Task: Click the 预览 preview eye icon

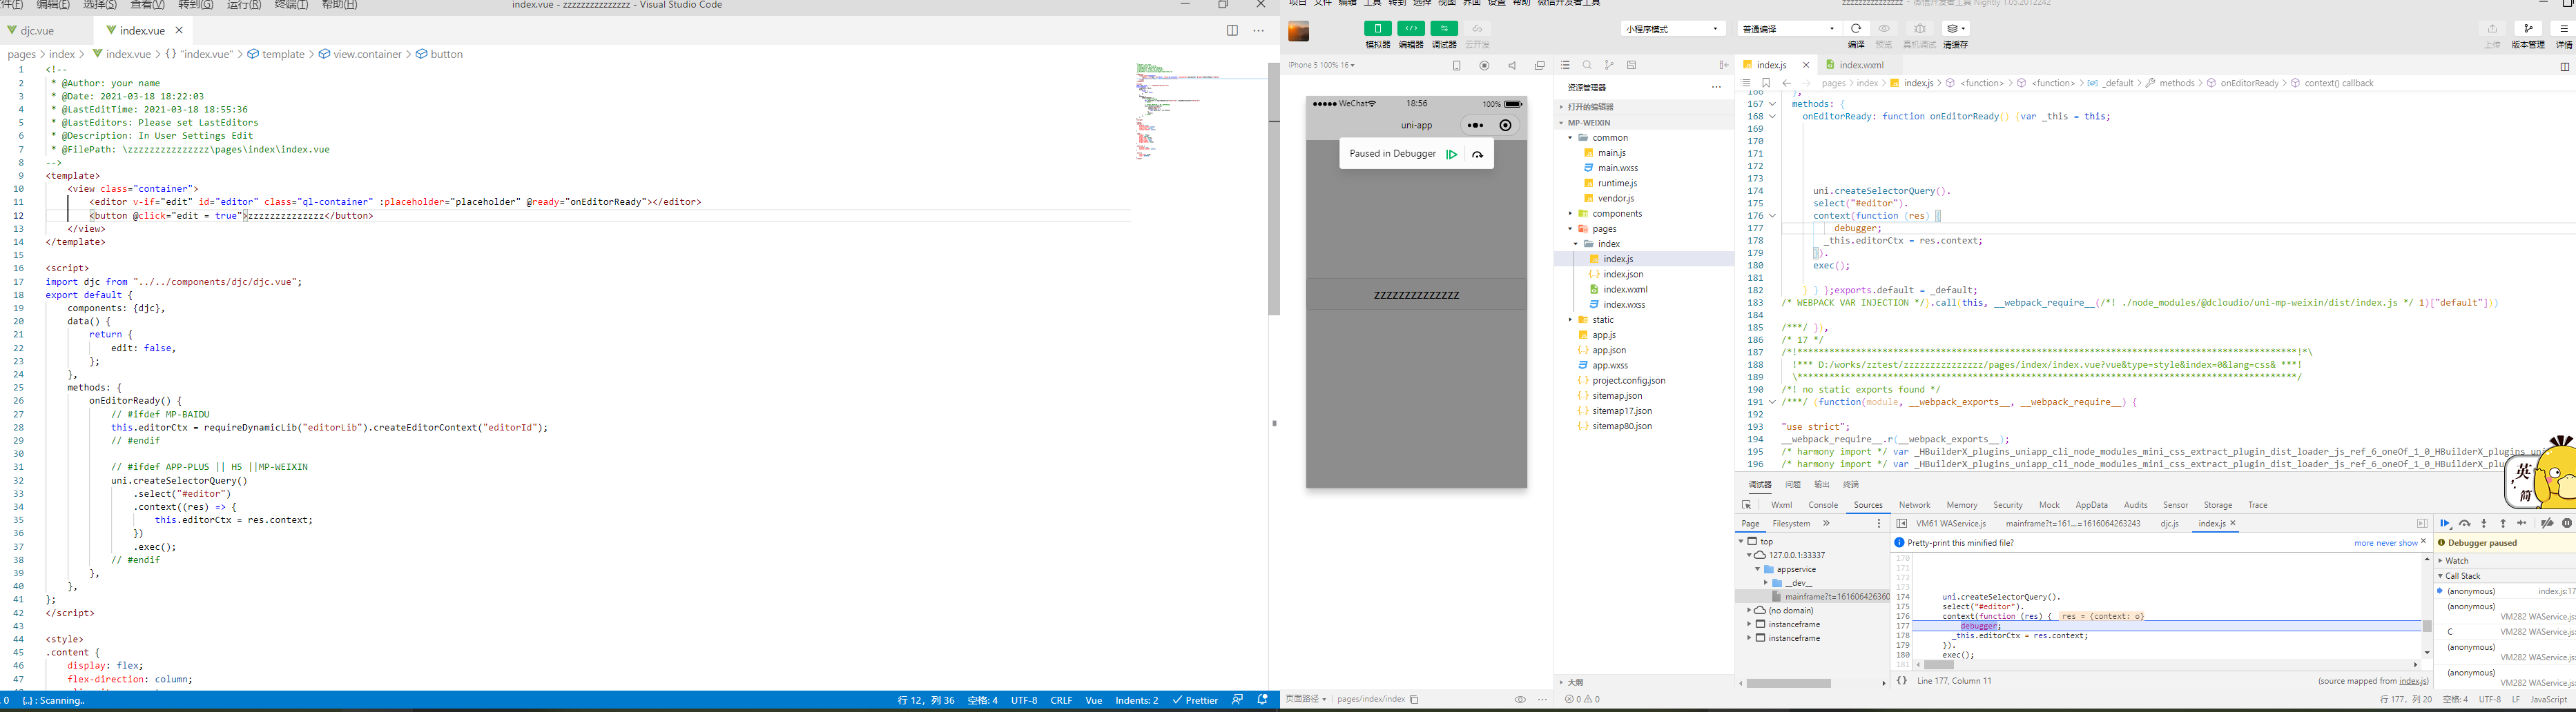Action: [x=1884, y=29]
